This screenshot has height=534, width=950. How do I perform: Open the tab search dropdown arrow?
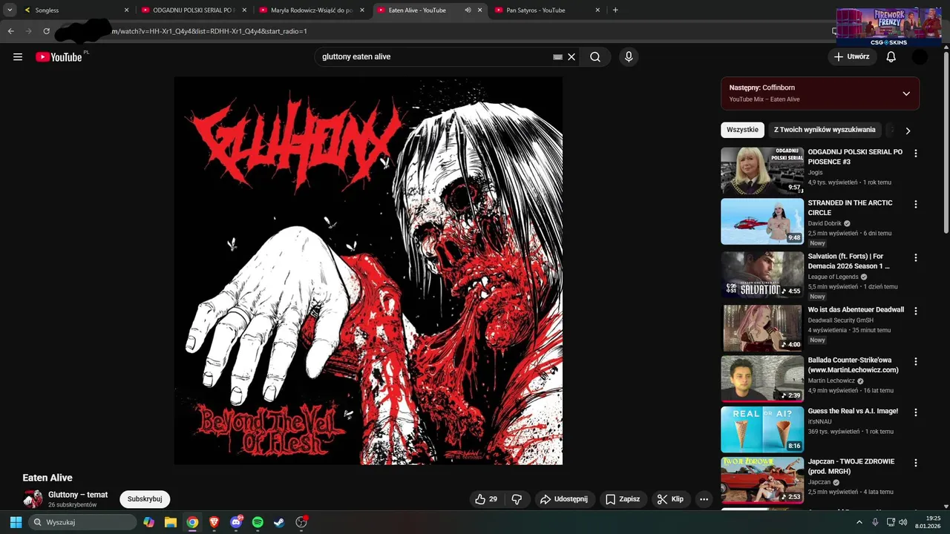point(10,10)
